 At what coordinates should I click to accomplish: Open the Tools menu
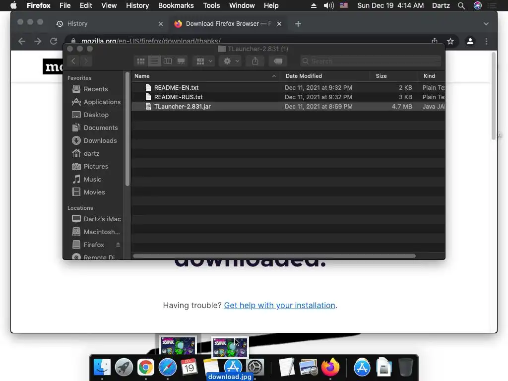211,5
